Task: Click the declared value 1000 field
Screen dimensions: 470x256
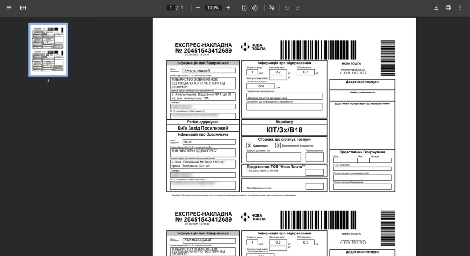Action: point(261,86)
